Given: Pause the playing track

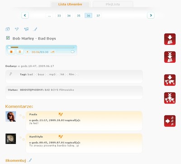Looking at the screenshot, I should pos(19,52).
